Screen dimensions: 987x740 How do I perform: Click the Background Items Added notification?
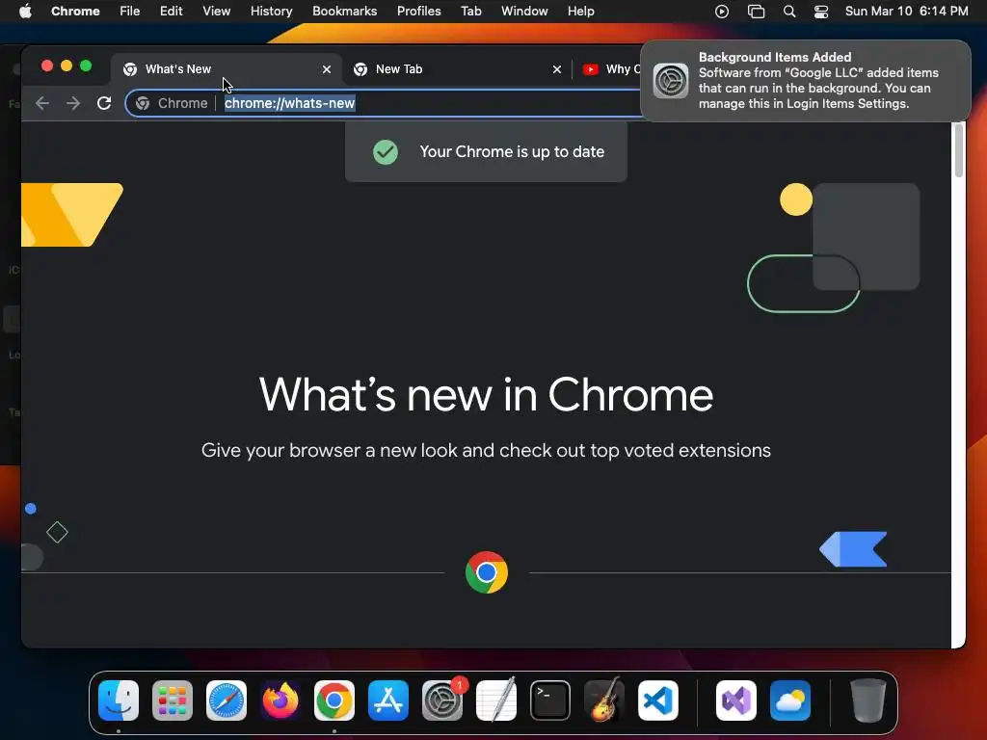click(805, 81)
